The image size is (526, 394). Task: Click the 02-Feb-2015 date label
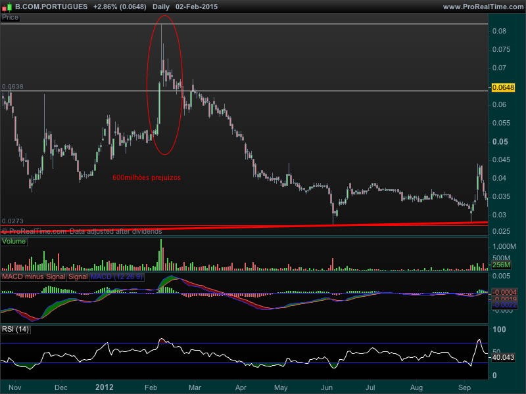[197, 7]
